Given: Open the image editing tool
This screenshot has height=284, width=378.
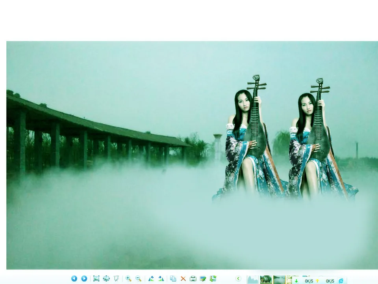Looking at the screenshot, I should tap(203, 278).
